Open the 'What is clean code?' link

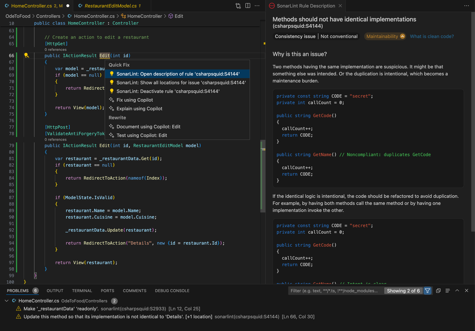(432, 36)
